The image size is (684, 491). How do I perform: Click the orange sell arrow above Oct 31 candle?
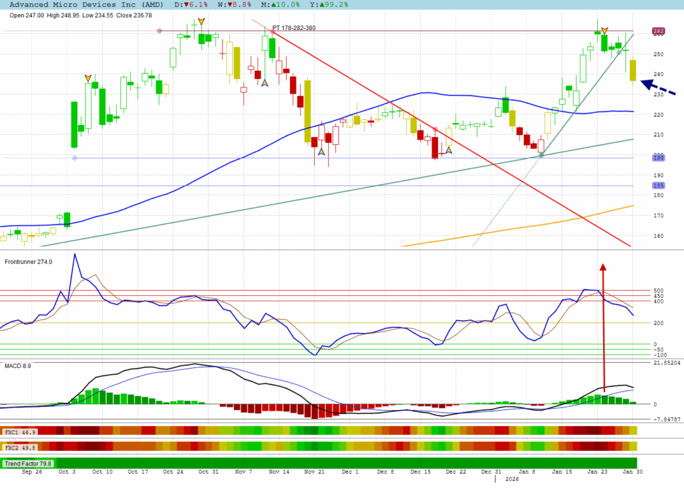click(201, 22)
